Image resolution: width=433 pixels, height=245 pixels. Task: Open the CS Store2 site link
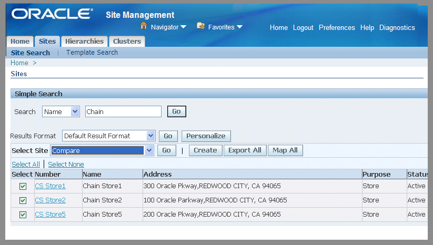pos(51,200)
